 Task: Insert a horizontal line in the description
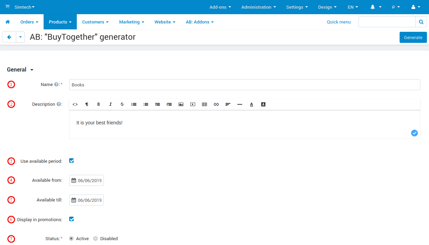(x=240, y=104)
